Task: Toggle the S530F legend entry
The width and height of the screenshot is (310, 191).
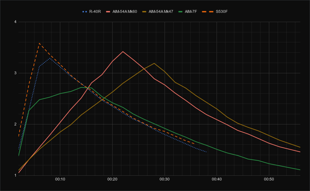Action: click(x=215, y=12)
